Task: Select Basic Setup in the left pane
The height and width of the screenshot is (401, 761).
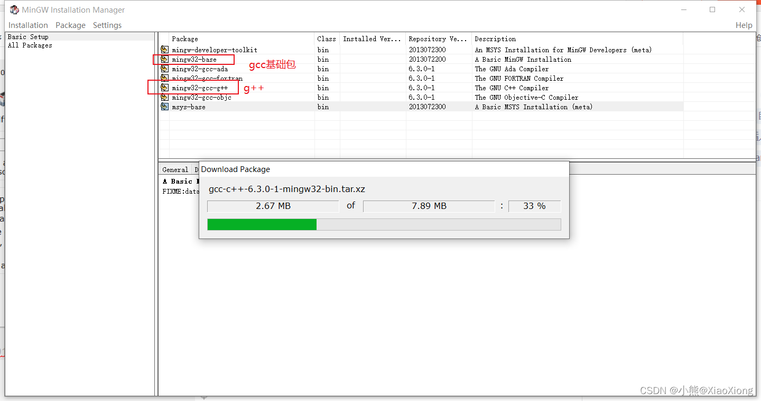Action: pos(28,37)
